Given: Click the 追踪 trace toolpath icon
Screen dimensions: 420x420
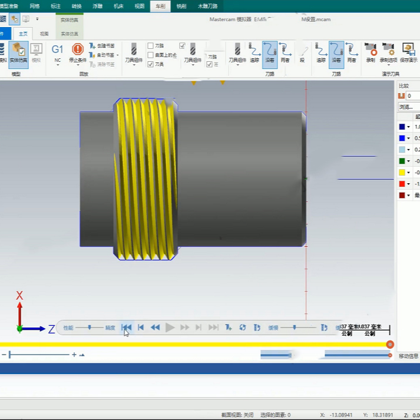Looking at the screenshot, I should point(254,53).
